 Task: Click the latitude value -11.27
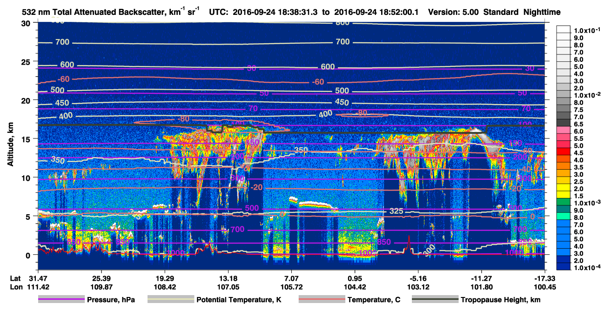click(x=481, y=277)
